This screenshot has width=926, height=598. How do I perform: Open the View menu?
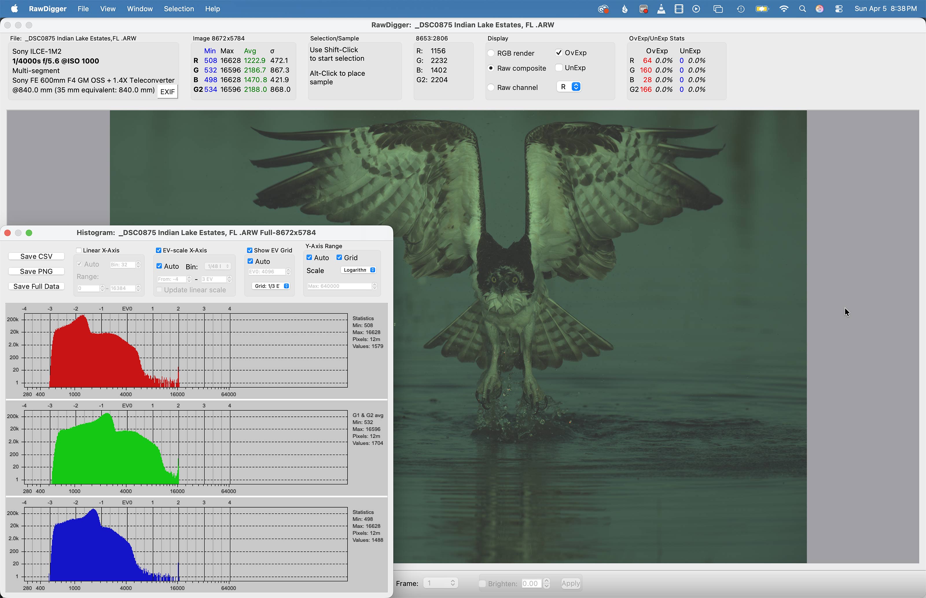tap(108, 9)
